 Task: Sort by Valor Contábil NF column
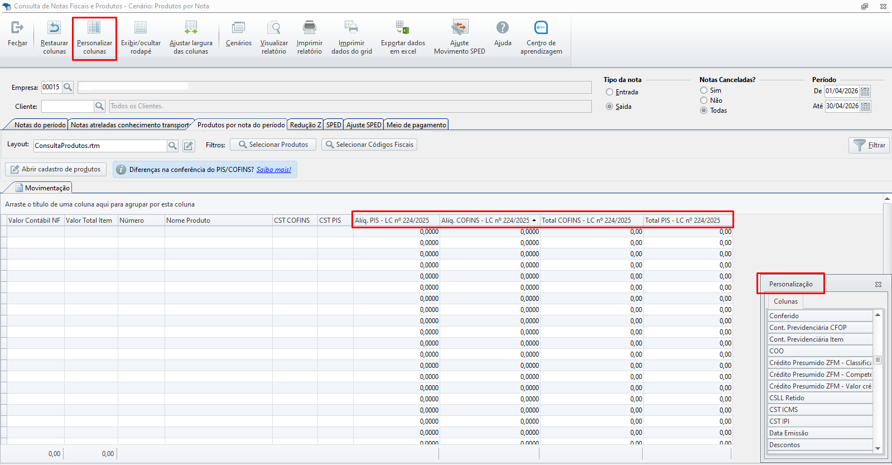35,220
